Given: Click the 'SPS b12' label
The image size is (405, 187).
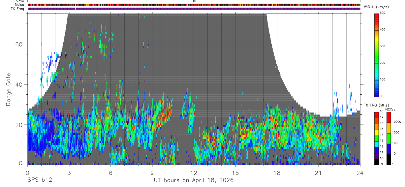Looking at the screenshot, I should point(40,180).
